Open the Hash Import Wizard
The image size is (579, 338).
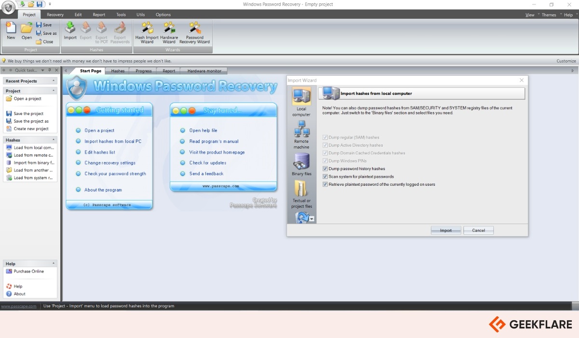tap(147, 33)
